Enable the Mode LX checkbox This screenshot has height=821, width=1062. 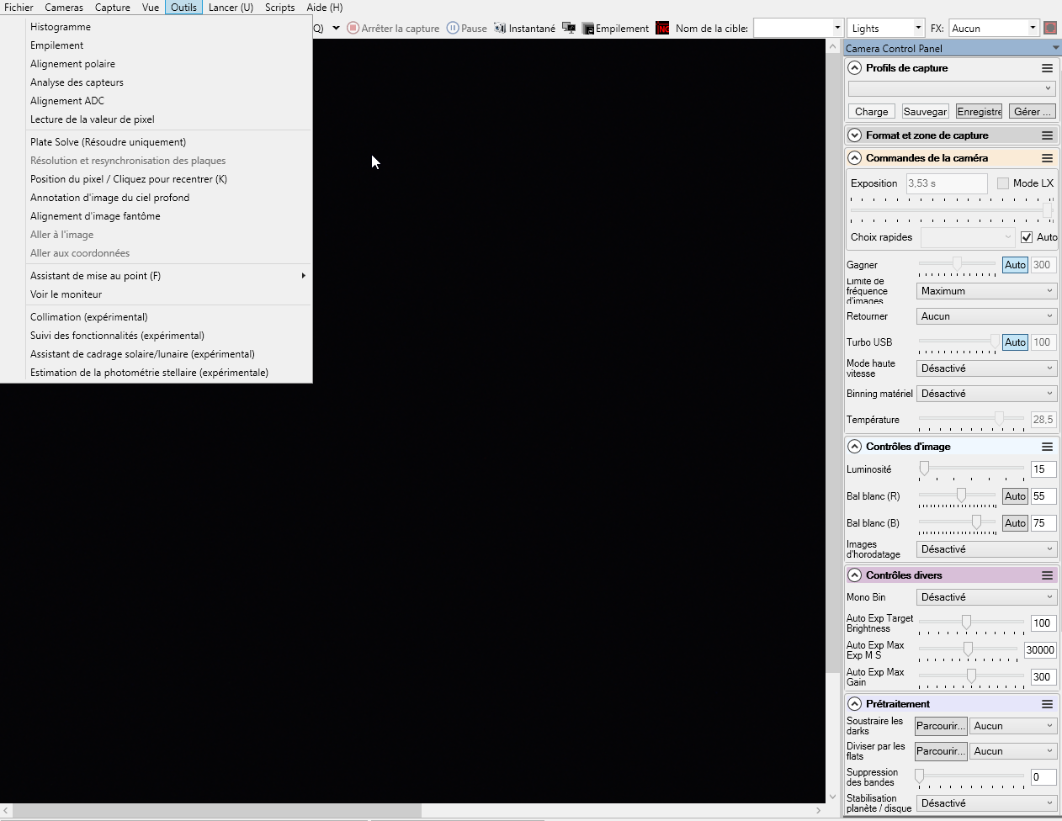(x=1002, y=183)
